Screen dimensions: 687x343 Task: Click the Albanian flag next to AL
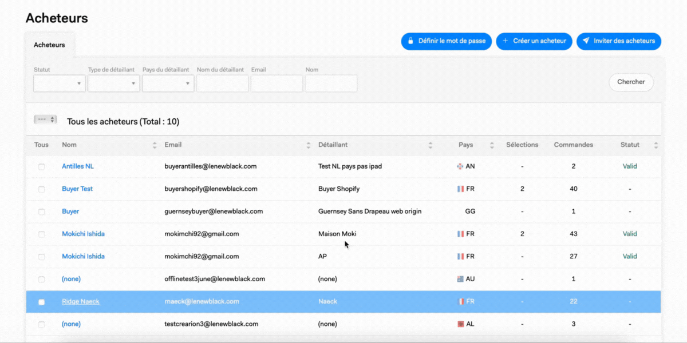(x=460, y=324)
